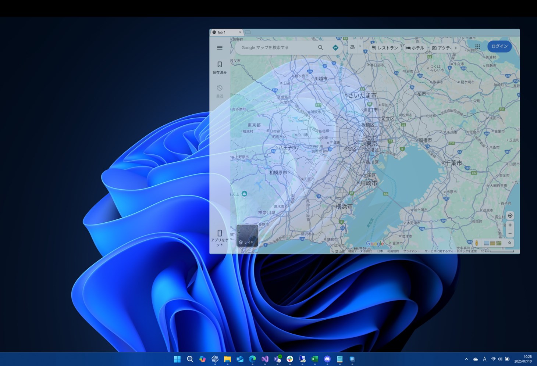The image size is (537, 366).
Task: Open Visual Studio from the taskbar
Action: 265,359
